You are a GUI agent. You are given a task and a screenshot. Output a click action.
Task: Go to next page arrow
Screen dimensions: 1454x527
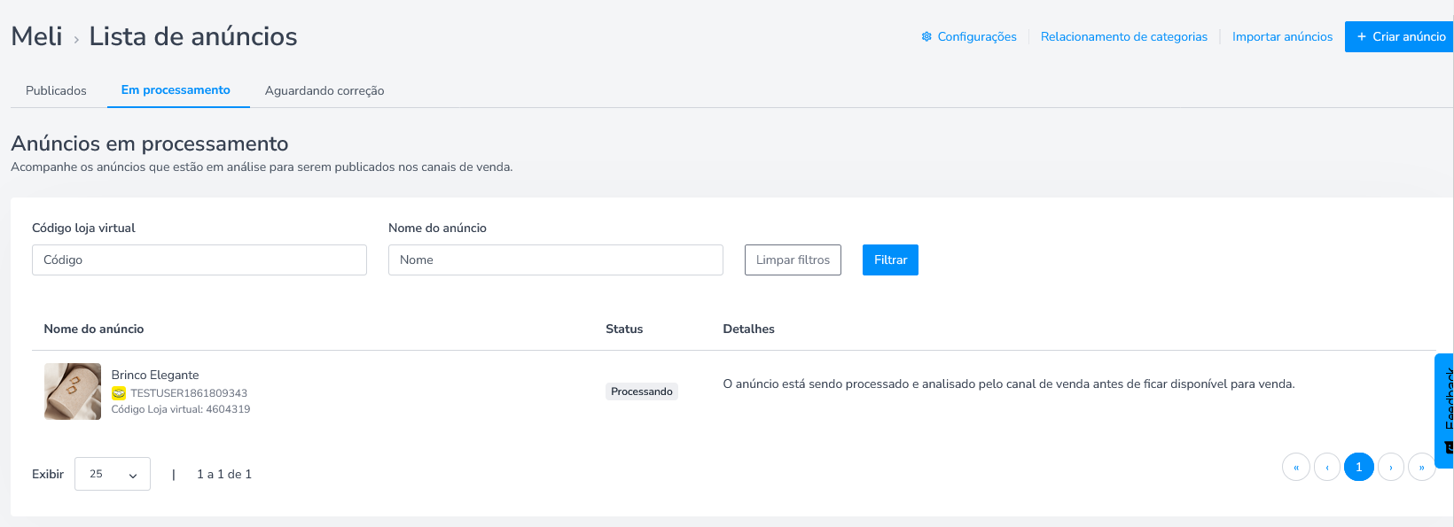point(1391,467)
